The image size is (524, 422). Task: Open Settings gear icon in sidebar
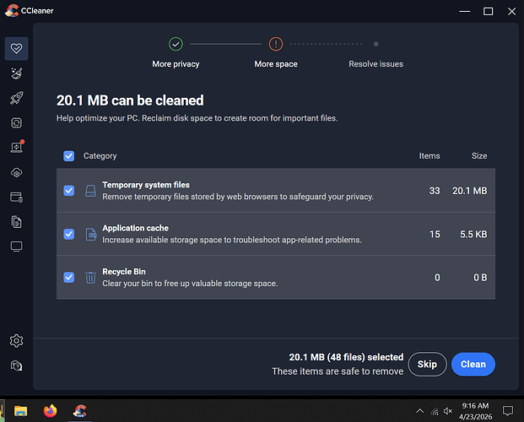(16, 341)
